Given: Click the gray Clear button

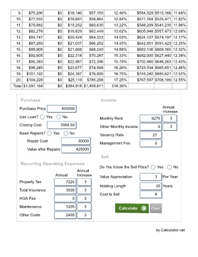Looking at the screenshot, I should click(x=156, y=208).
